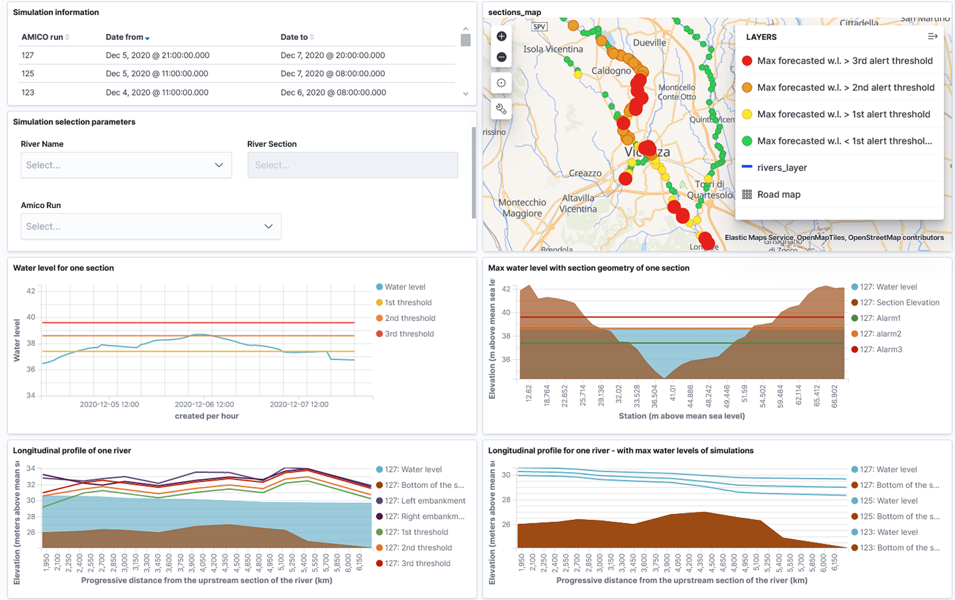This screenshot has width=955, height=600.
Task: Open the River Name dropdown
Action: tap(126, 165)
